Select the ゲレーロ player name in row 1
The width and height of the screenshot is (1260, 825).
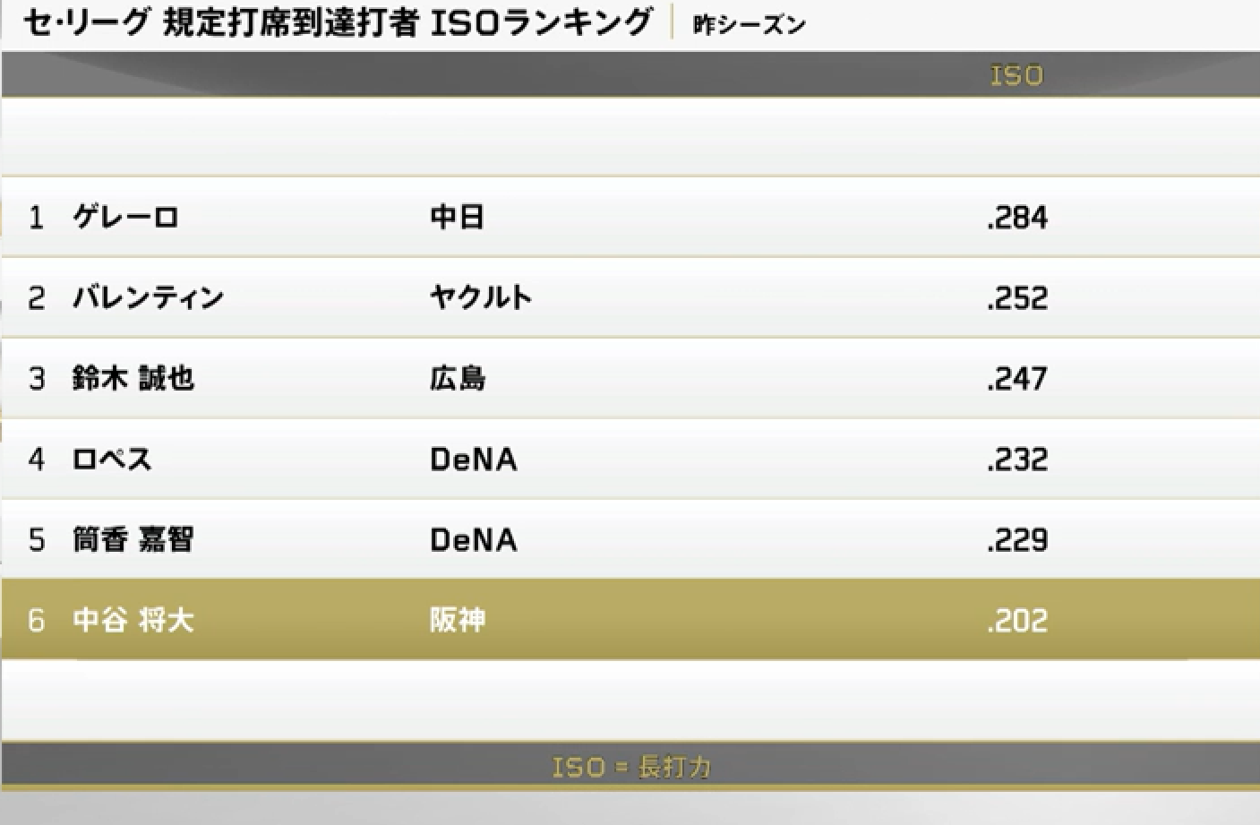(125, 217)
